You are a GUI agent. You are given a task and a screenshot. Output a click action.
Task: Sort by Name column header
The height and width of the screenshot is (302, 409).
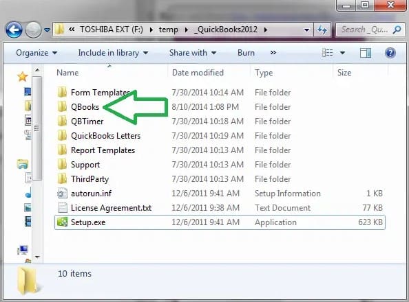[x=67, y=73]
